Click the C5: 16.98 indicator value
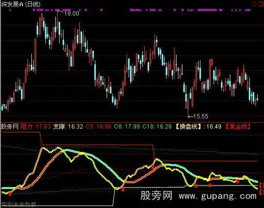Image resolution: width=264 pixels, height=208 pixels. point(98,127)
